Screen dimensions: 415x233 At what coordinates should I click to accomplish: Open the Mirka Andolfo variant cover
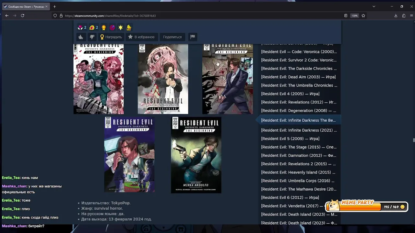[x=196, y=155]
